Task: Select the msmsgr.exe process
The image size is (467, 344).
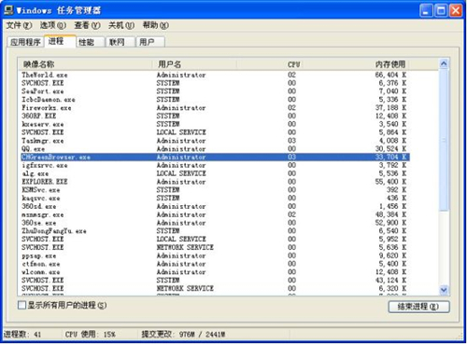Action: [214, 214]
